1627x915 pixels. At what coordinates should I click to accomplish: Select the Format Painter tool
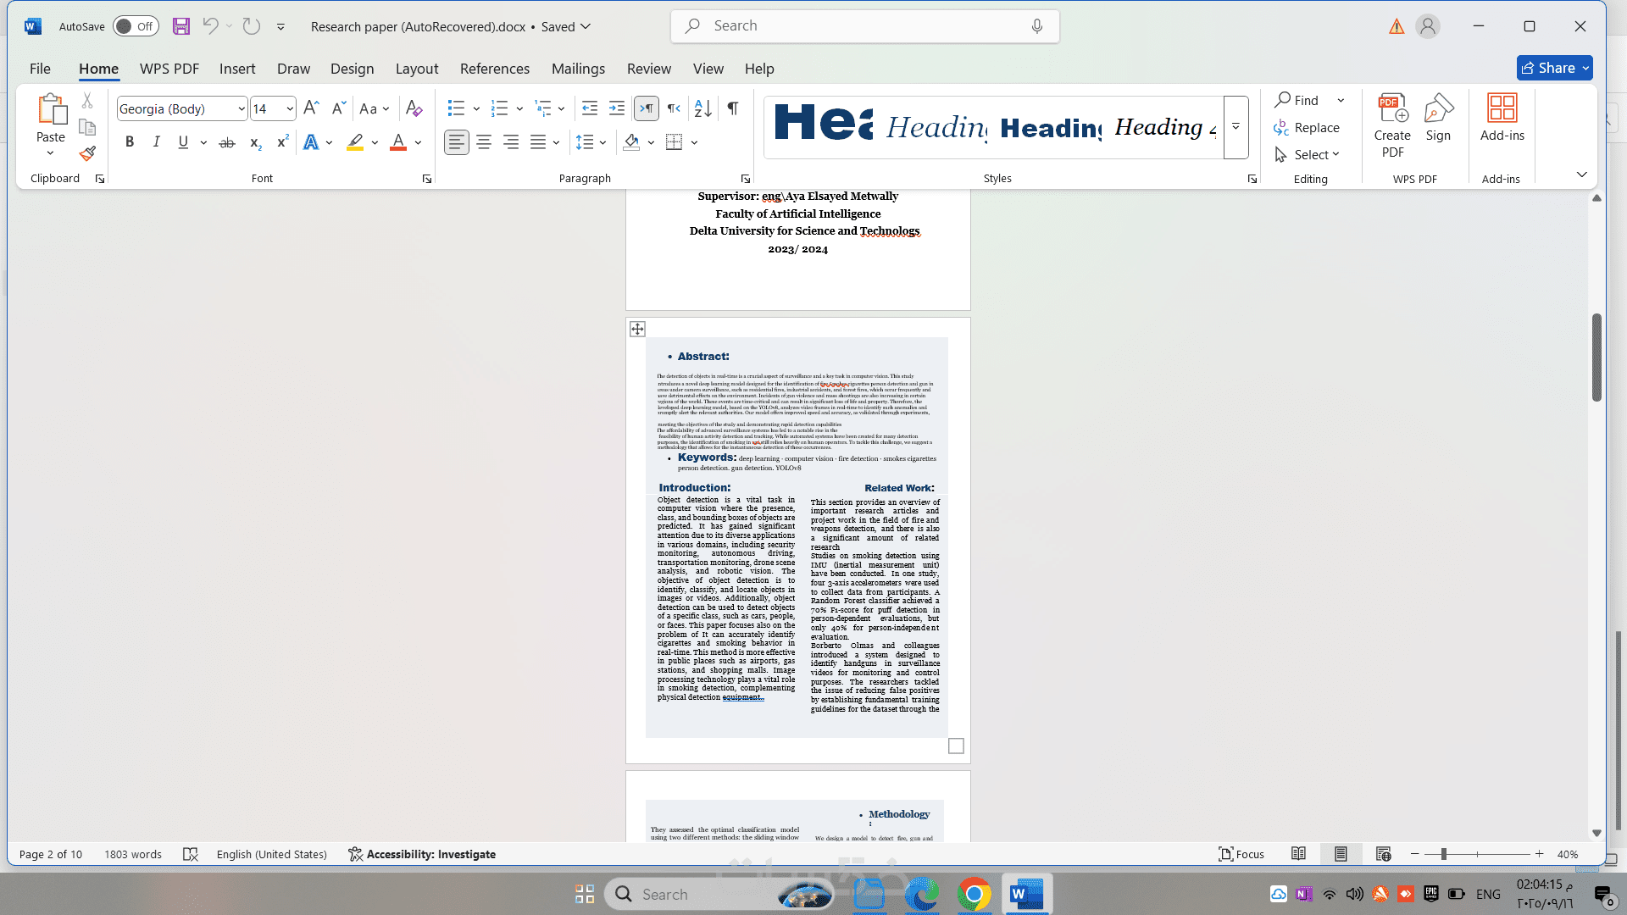[86, 154]
